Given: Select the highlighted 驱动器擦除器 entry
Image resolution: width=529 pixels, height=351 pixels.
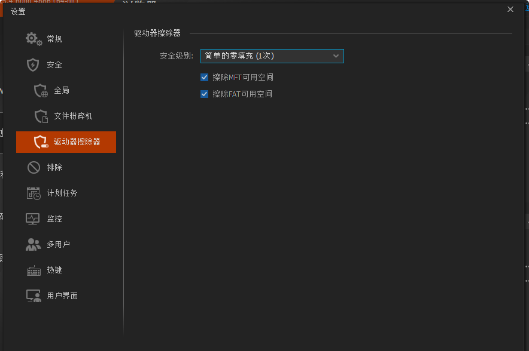Looking at the screenshot, I should (x=66, y=141).
